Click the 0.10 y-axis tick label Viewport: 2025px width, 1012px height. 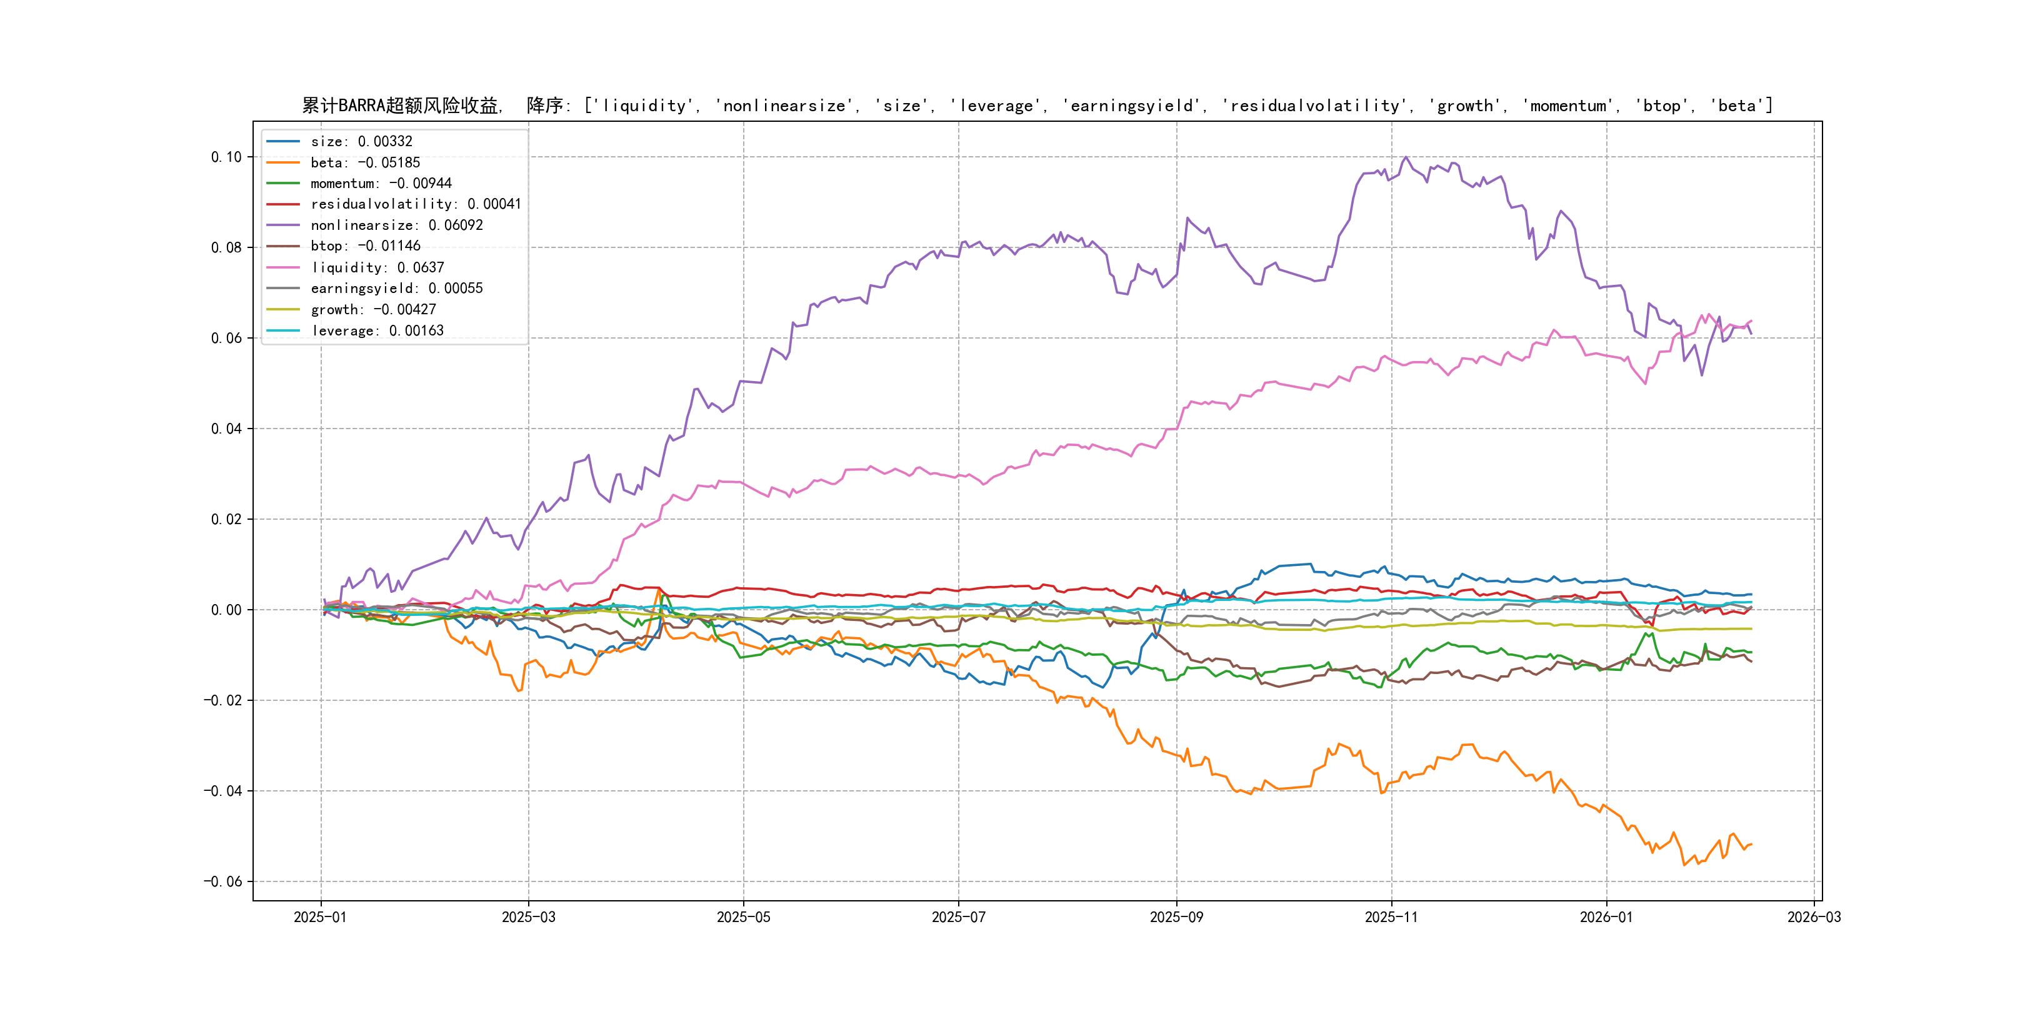pyautogui.click(x=226, y=157)
